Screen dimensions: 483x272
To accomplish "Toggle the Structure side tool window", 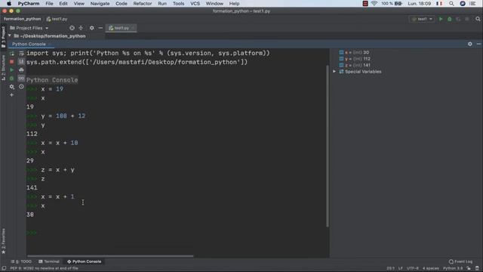I will click(3, 67).
